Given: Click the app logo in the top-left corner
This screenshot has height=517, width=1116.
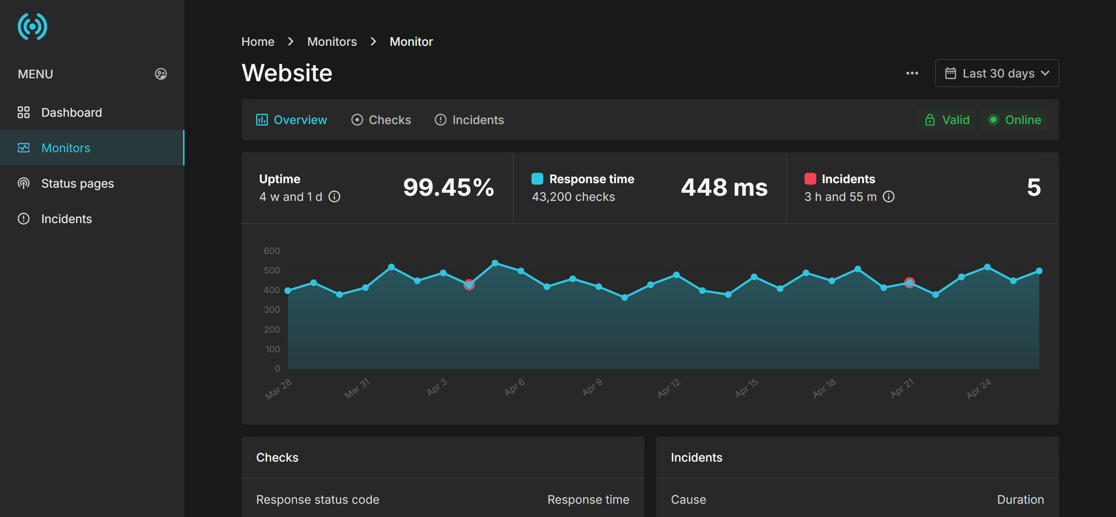Looking at the screenshot, I should click(x=32, y=27).
